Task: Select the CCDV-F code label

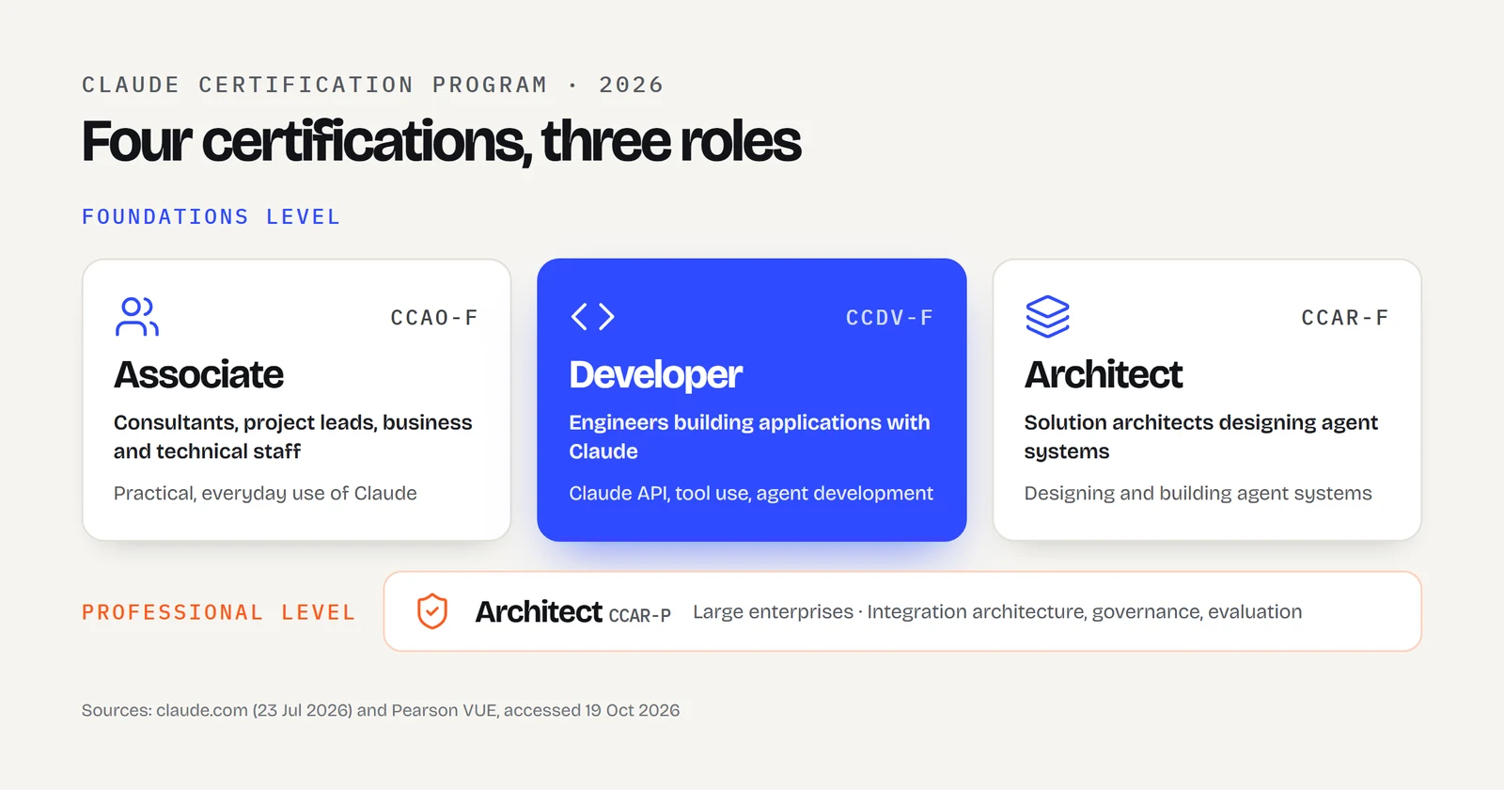Action: click(x=889, y=318)
